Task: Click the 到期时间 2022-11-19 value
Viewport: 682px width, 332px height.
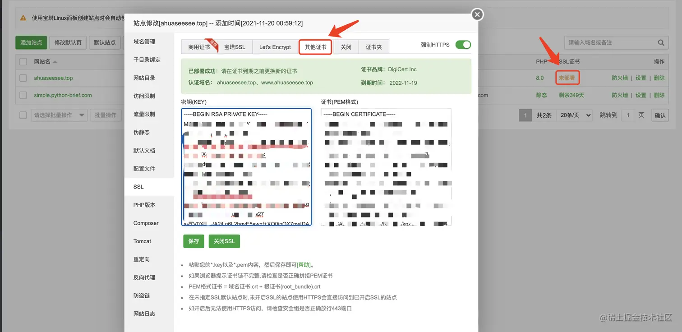Action: pyautogui.click(x=402, y=83)
